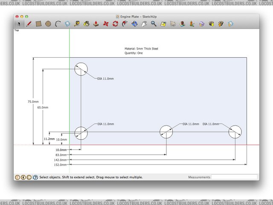Activate the Circle drawing tool
The width and height of the screenshot is (273, 205).
[48, 24]
